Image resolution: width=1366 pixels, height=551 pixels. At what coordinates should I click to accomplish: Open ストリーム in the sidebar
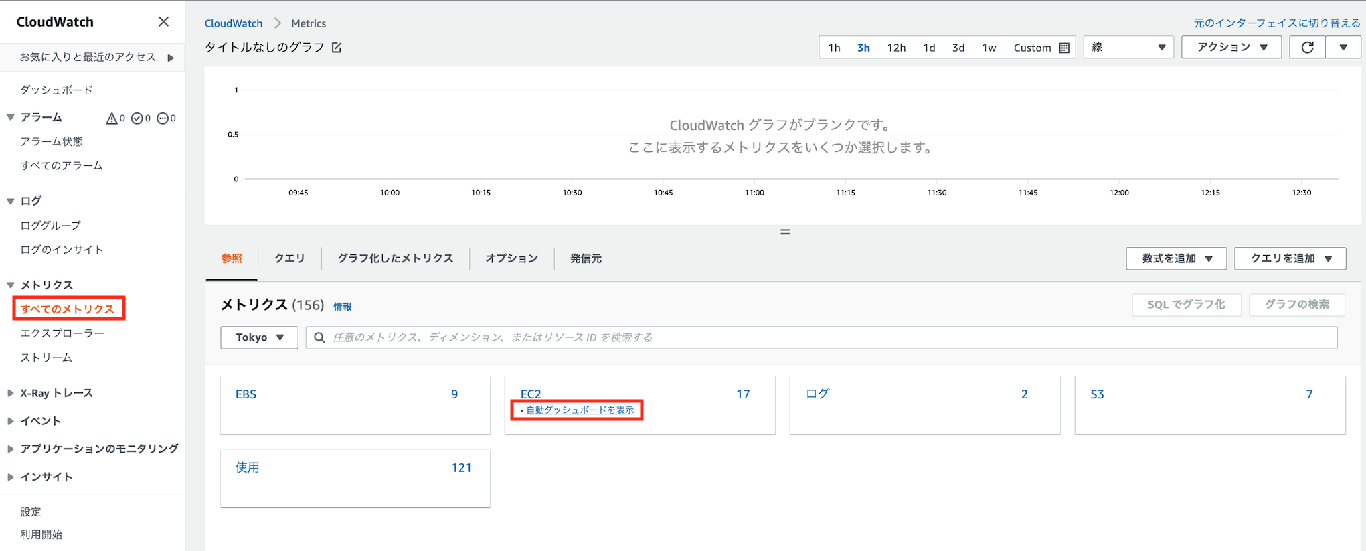click(46, 358)
